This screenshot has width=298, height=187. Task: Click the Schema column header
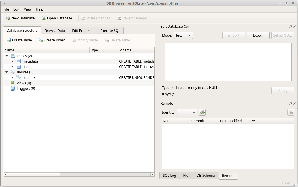136,50
